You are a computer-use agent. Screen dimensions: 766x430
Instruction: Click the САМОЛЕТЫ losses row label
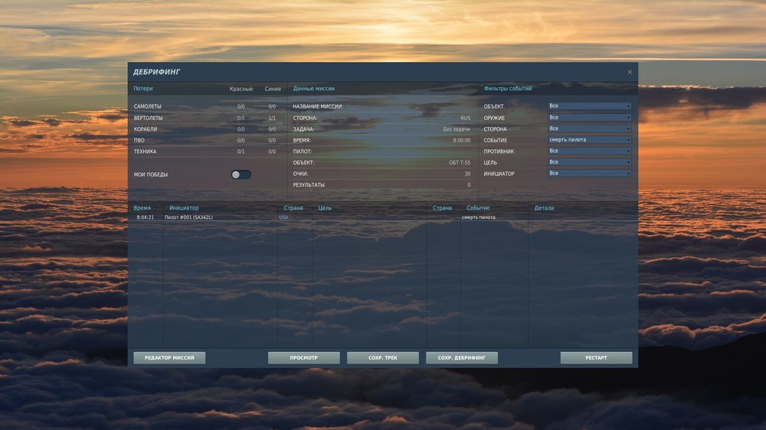[148, 106]
